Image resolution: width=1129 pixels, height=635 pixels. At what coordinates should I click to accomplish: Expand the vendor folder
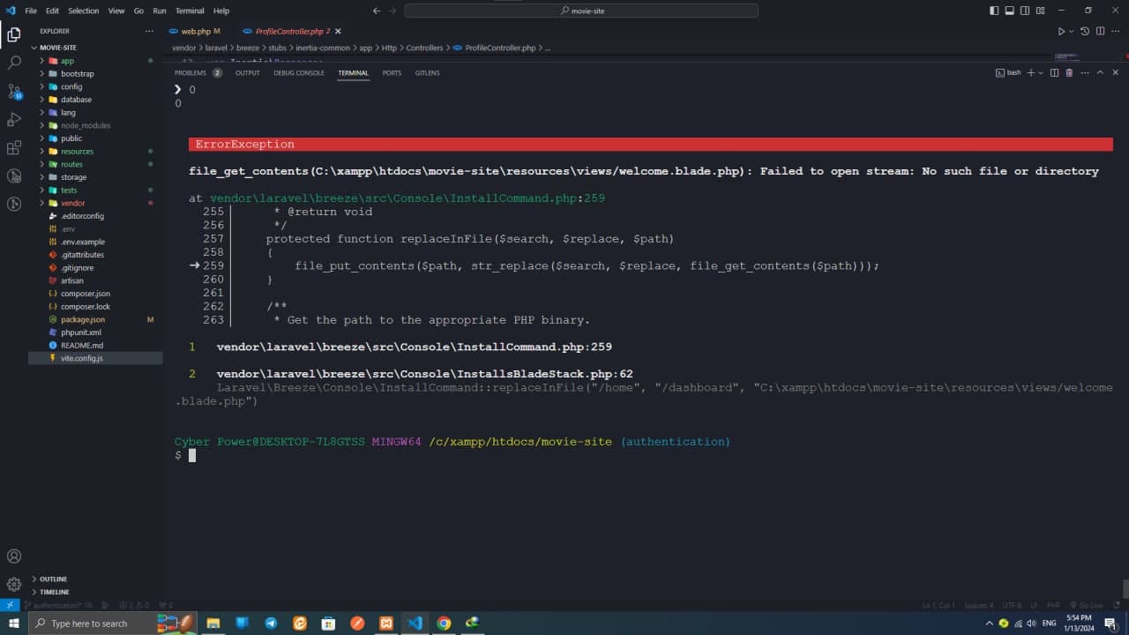(95, 203)
